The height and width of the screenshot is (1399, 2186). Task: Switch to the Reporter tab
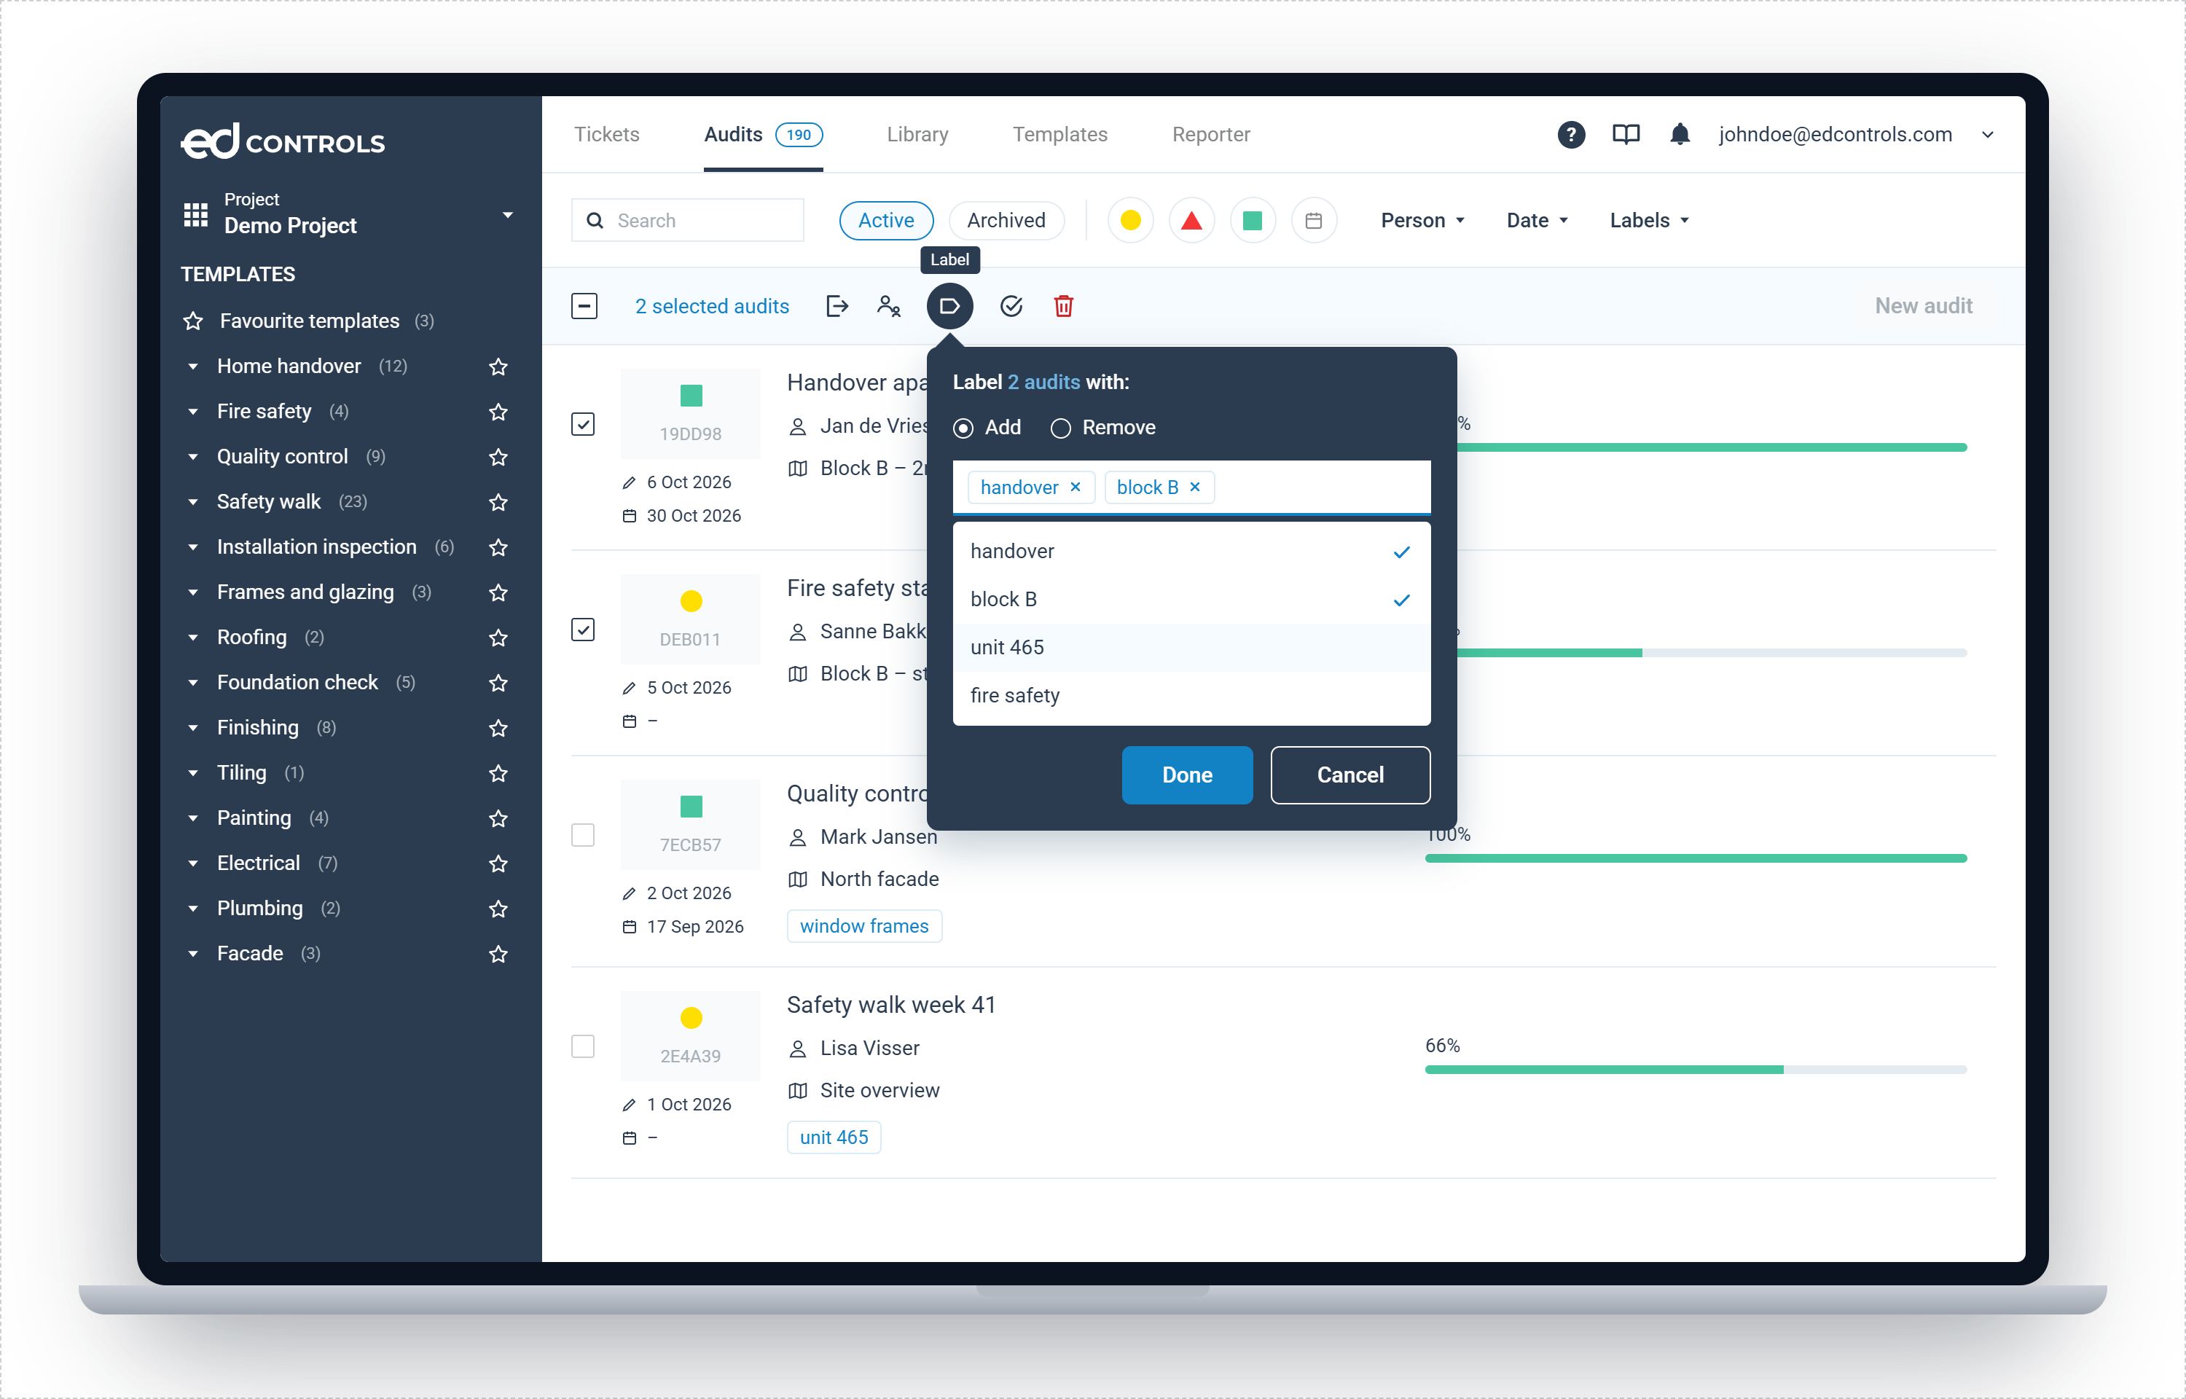click(1210, 135)
